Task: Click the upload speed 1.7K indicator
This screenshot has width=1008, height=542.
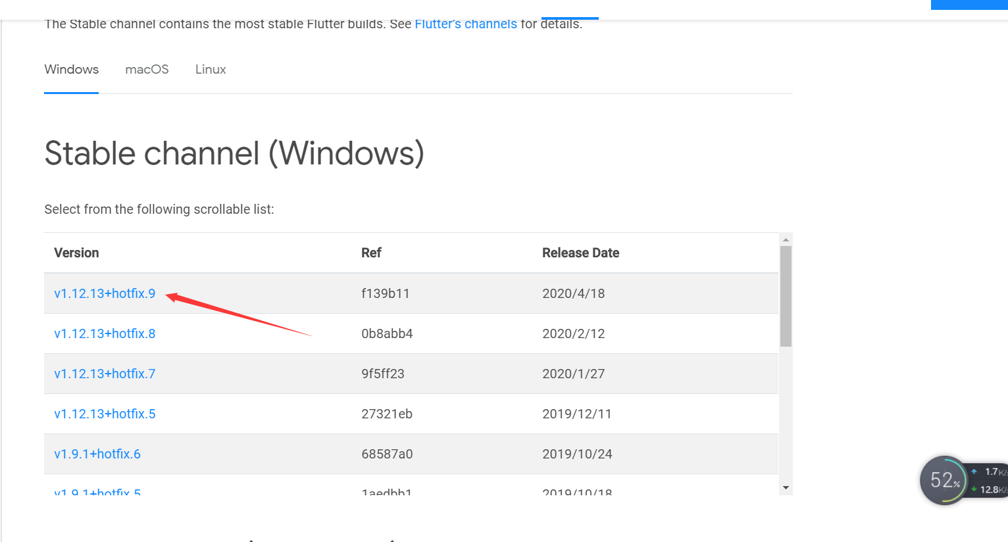Action: point(989,472)
